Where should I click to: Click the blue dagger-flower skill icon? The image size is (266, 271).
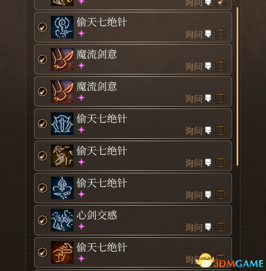[62, 188]
